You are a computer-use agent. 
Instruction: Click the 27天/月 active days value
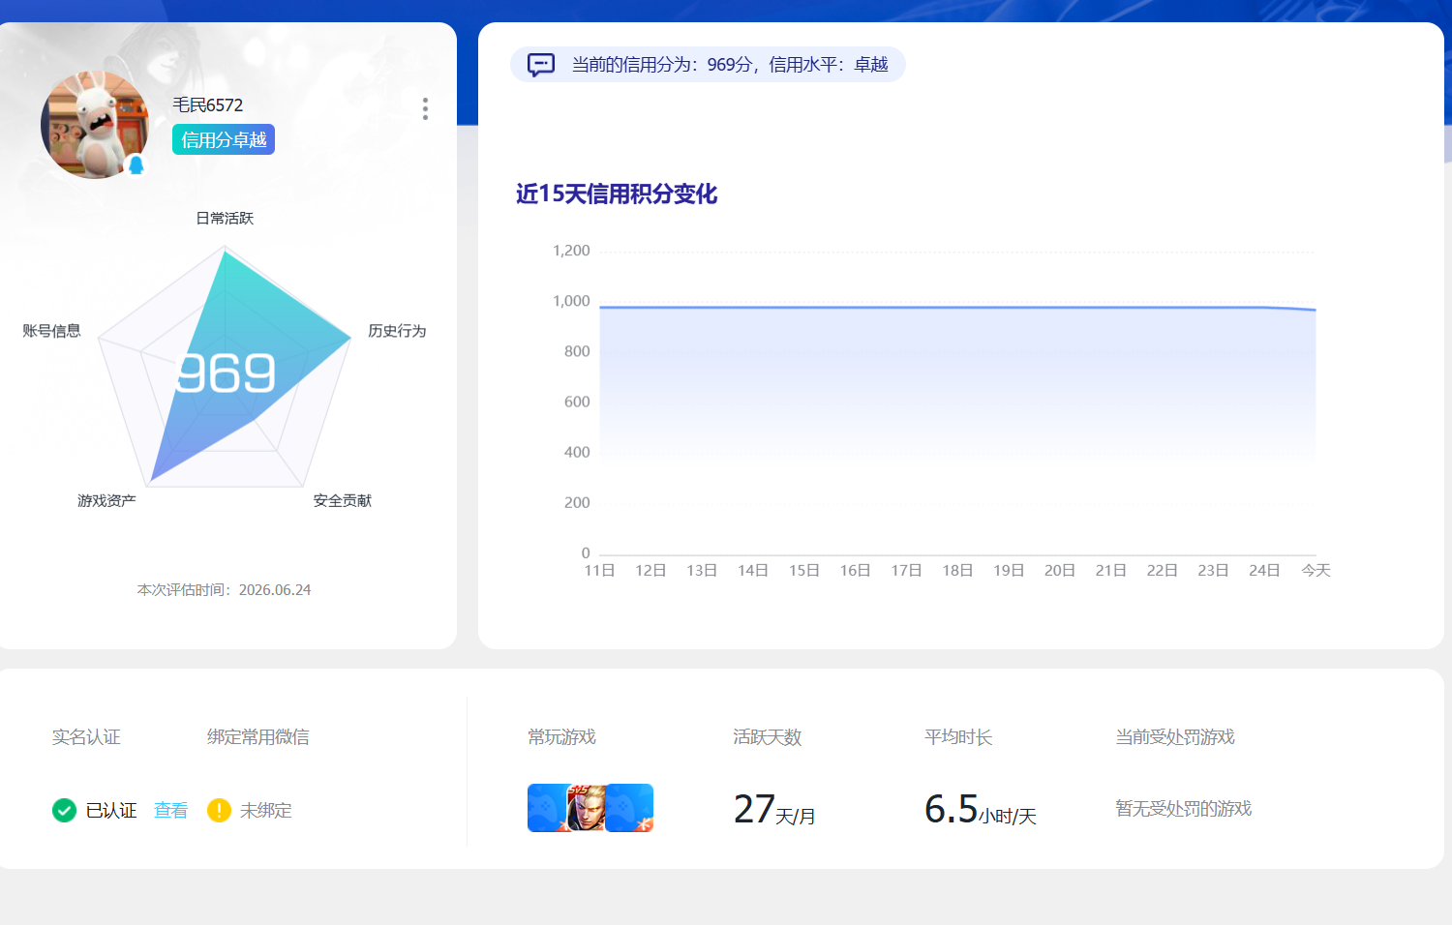[x=774, y=809]
